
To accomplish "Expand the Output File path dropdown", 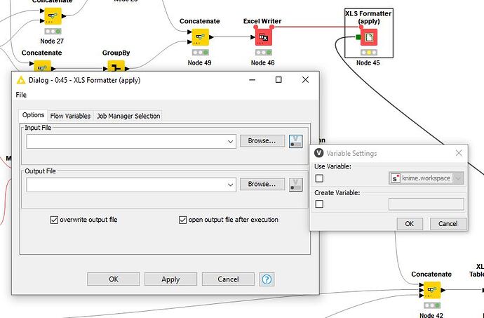I will [x=230, y=185].
